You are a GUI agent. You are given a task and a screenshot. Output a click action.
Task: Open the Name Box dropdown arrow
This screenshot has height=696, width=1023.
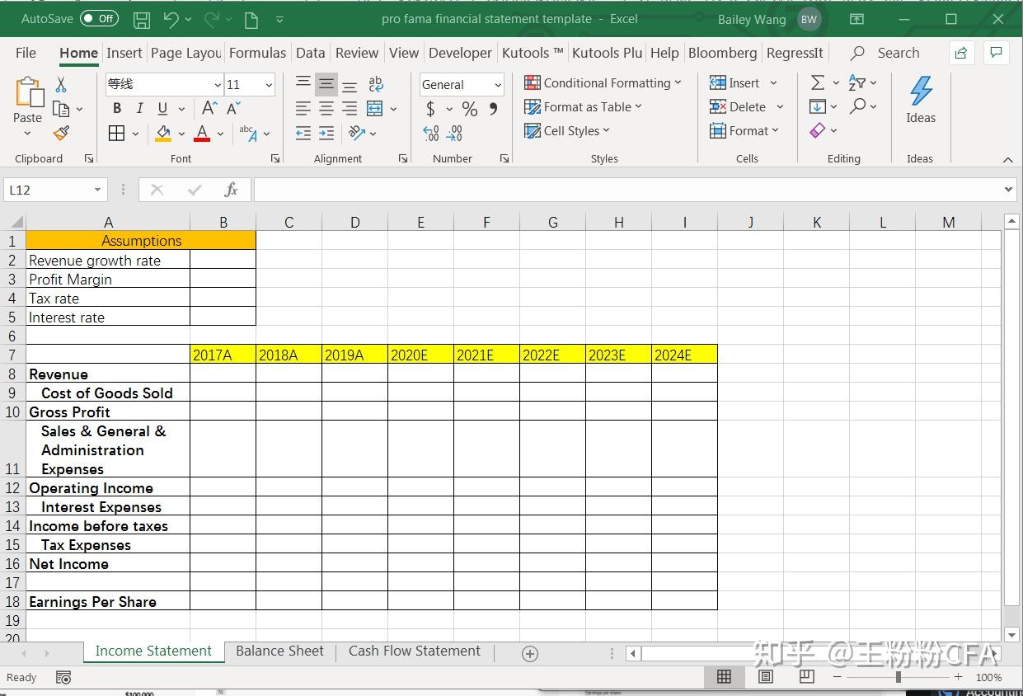98,190
